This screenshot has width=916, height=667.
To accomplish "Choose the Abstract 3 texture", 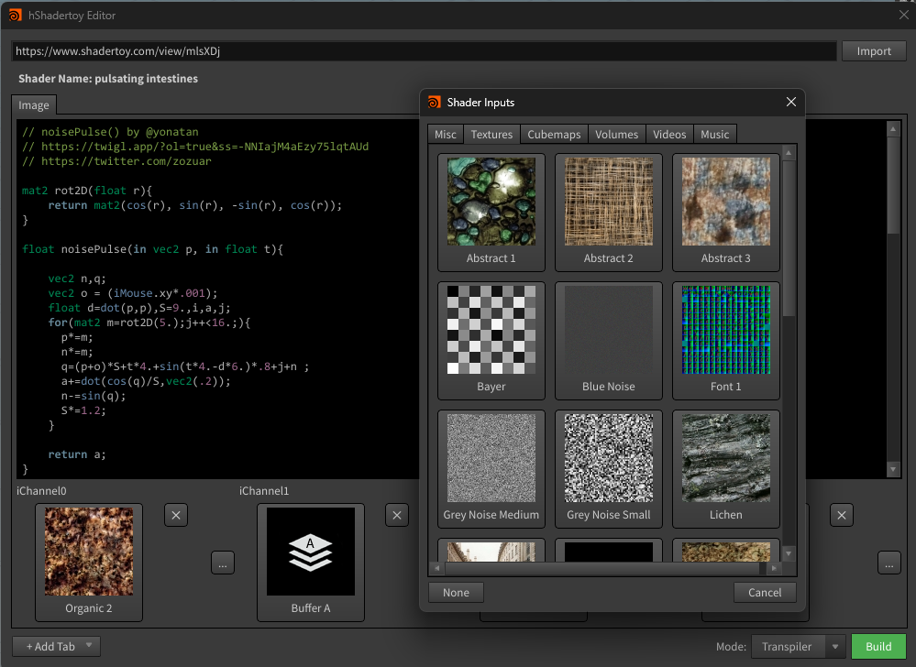I will tap(726, 213).
